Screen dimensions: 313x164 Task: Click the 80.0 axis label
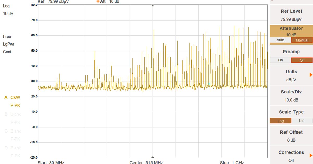34,5
